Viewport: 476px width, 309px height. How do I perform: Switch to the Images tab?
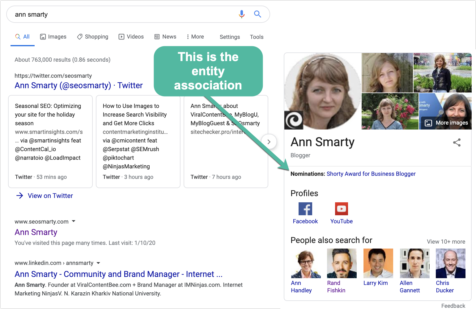pos(53,37)
